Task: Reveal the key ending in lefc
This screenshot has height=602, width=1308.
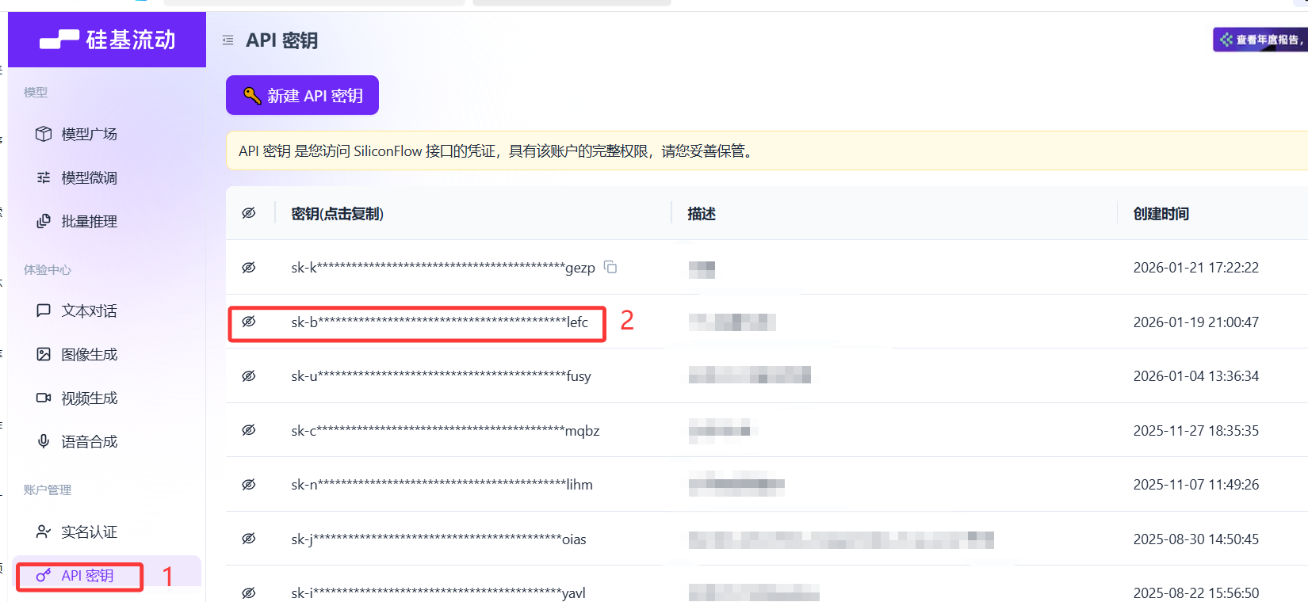Action: tap(249, 322)
